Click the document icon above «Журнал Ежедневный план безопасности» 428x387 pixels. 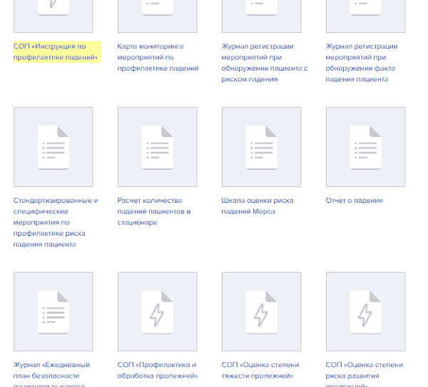pyautogui.click(x=53, y=312)
